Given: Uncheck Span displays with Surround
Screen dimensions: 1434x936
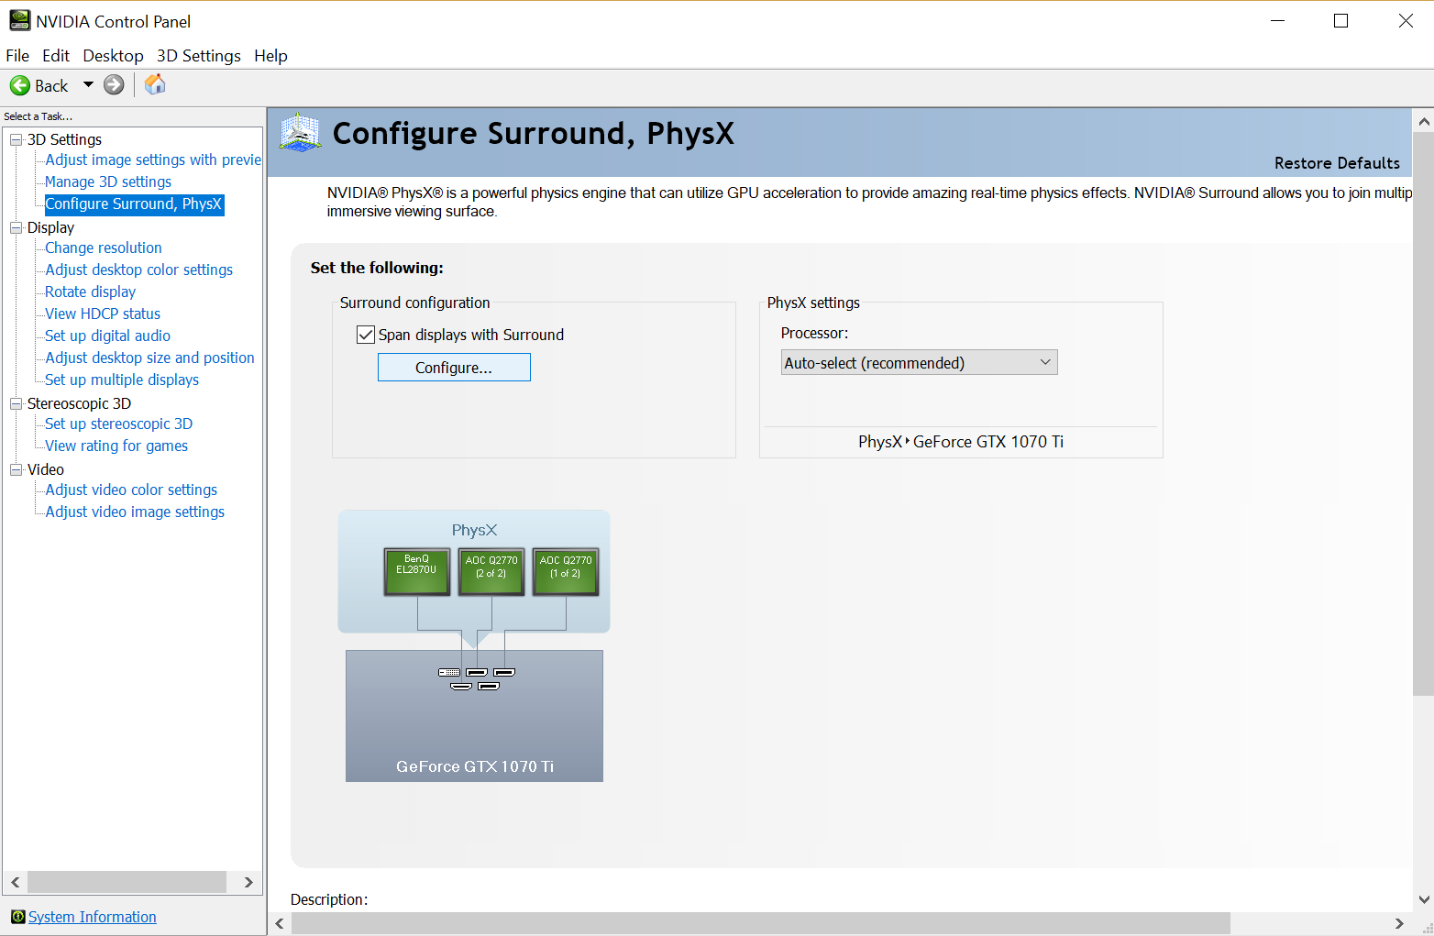Looking at the screenshot, I should coord(366,335).
